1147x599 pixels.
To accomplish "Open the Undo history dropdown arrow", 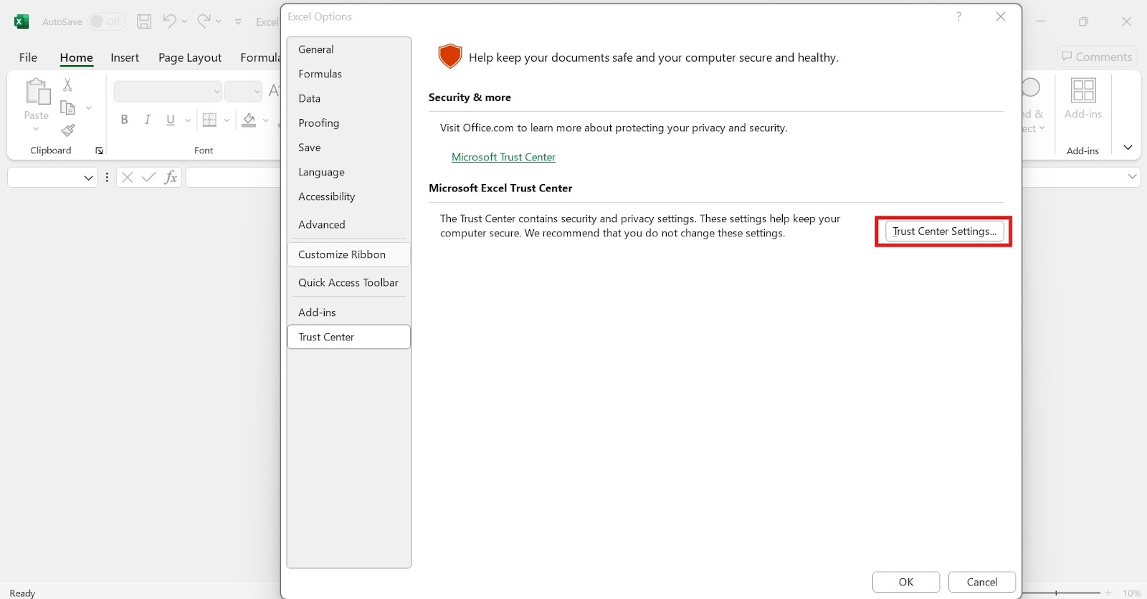I will (x=184, y=21).
